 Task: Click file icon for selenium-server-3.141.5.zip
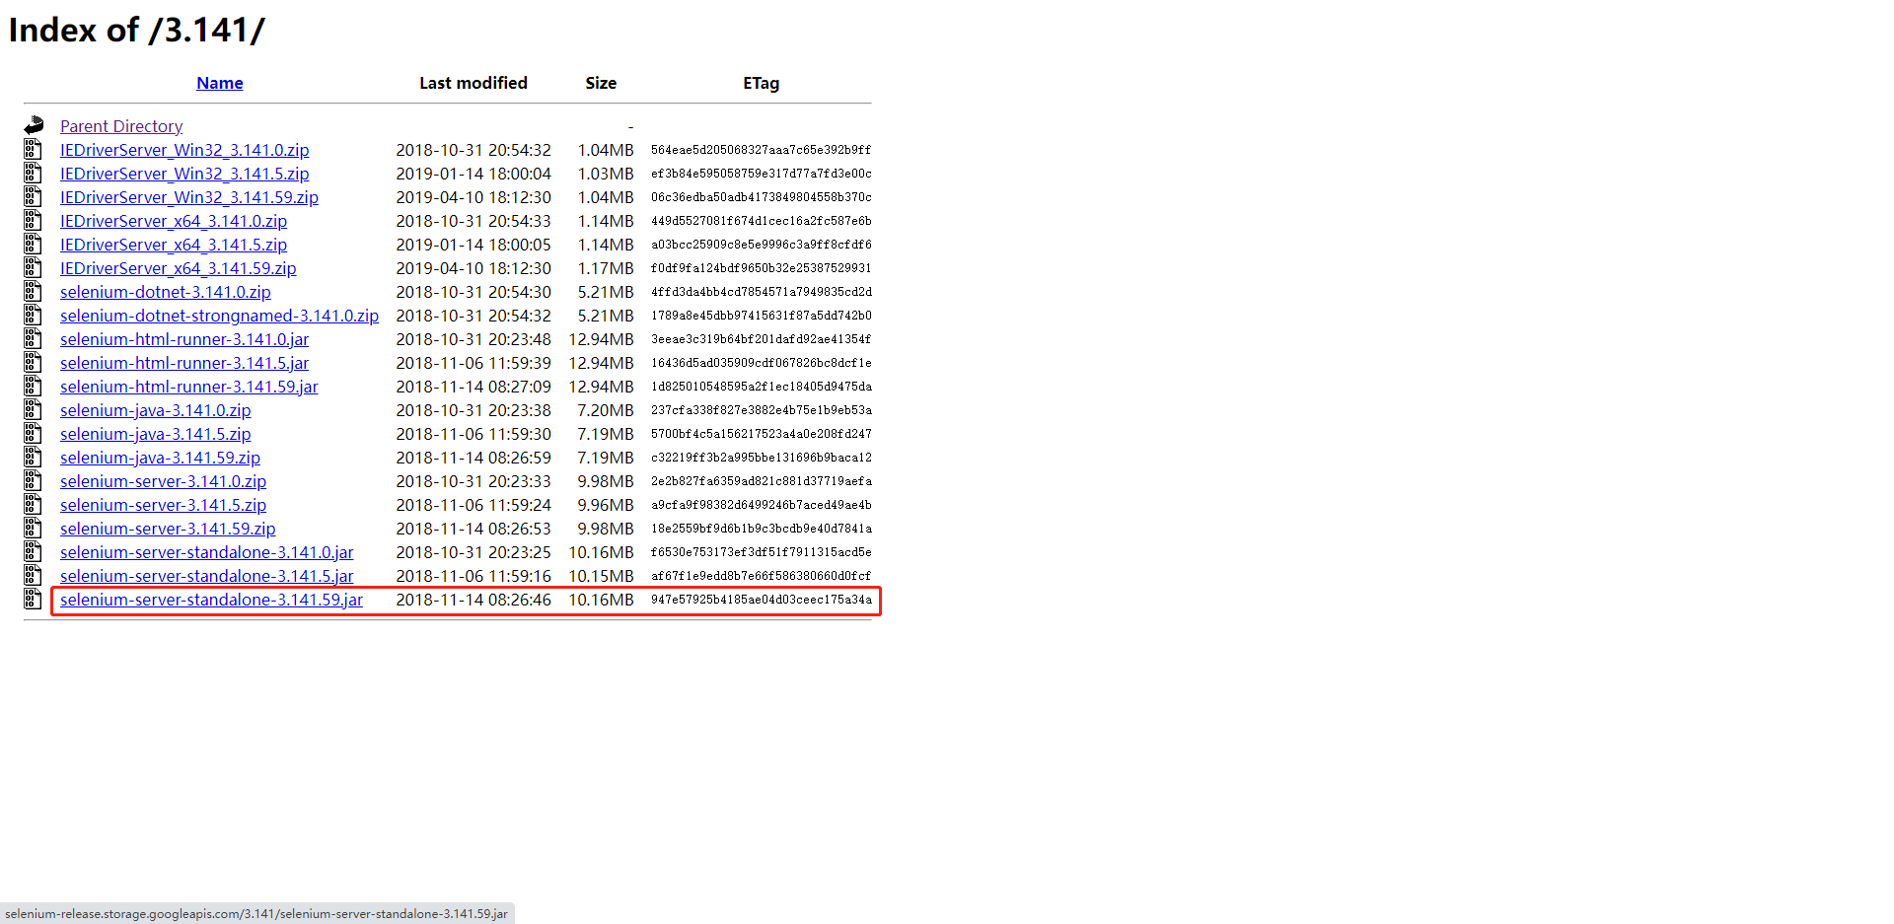point(33,504)
